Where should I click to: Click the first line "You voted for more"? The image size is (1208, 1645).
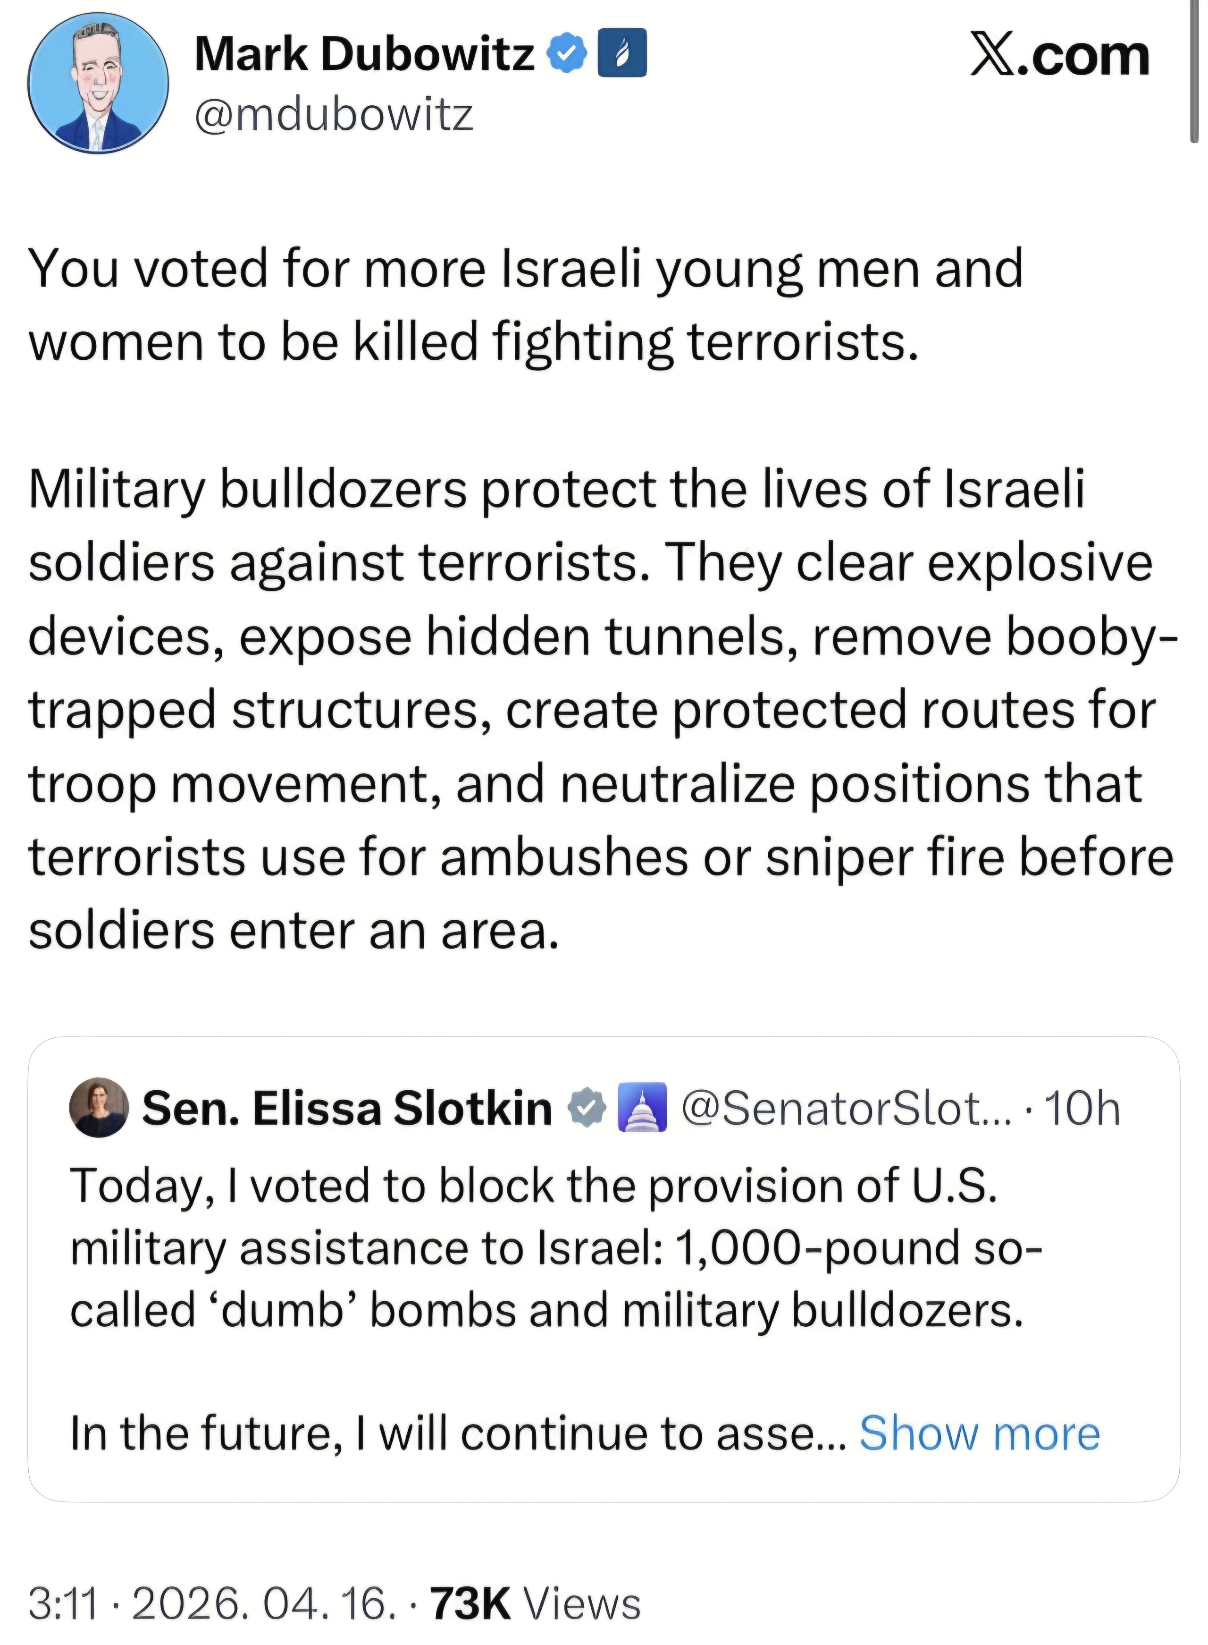[257, 269]
